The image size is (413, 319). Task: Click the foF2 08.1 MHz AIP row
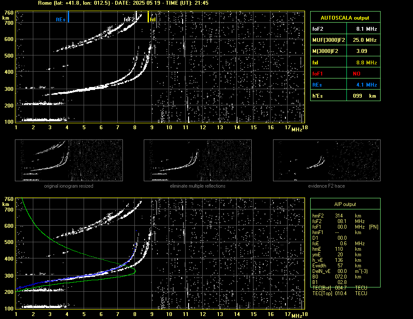[338, 221]
